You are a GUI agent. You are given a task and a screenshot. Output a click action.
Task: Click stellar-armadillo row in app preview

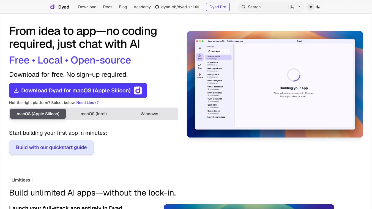[x=218, y=88]
